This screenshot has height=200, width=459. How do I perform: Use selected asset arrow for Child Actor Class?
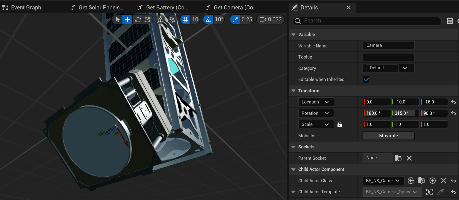click(x=411, y=181)
